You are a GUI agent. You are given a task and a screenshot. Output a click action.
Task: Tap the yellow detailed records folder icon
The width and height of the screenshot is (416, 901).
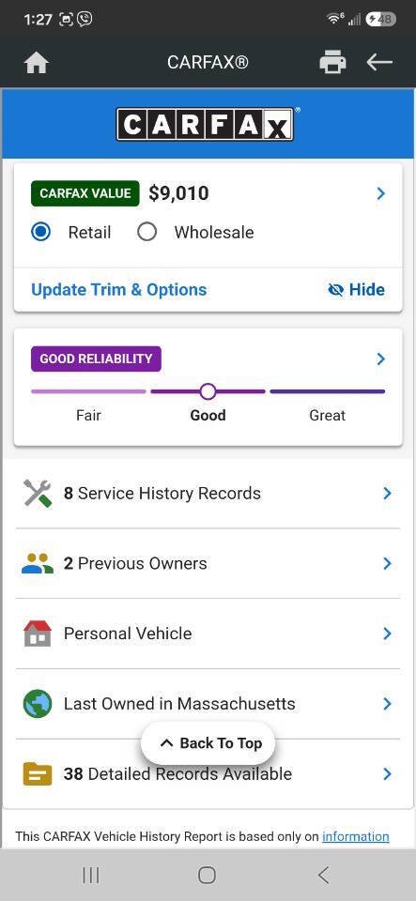pyautogui.click(x=38, y=774)
